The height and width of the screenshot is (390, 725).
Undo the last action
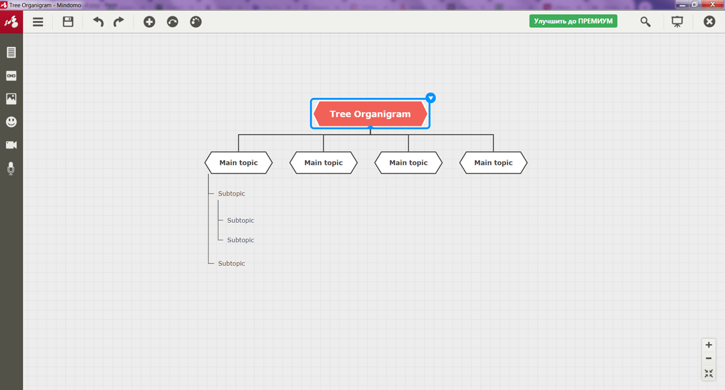(99, 22)
